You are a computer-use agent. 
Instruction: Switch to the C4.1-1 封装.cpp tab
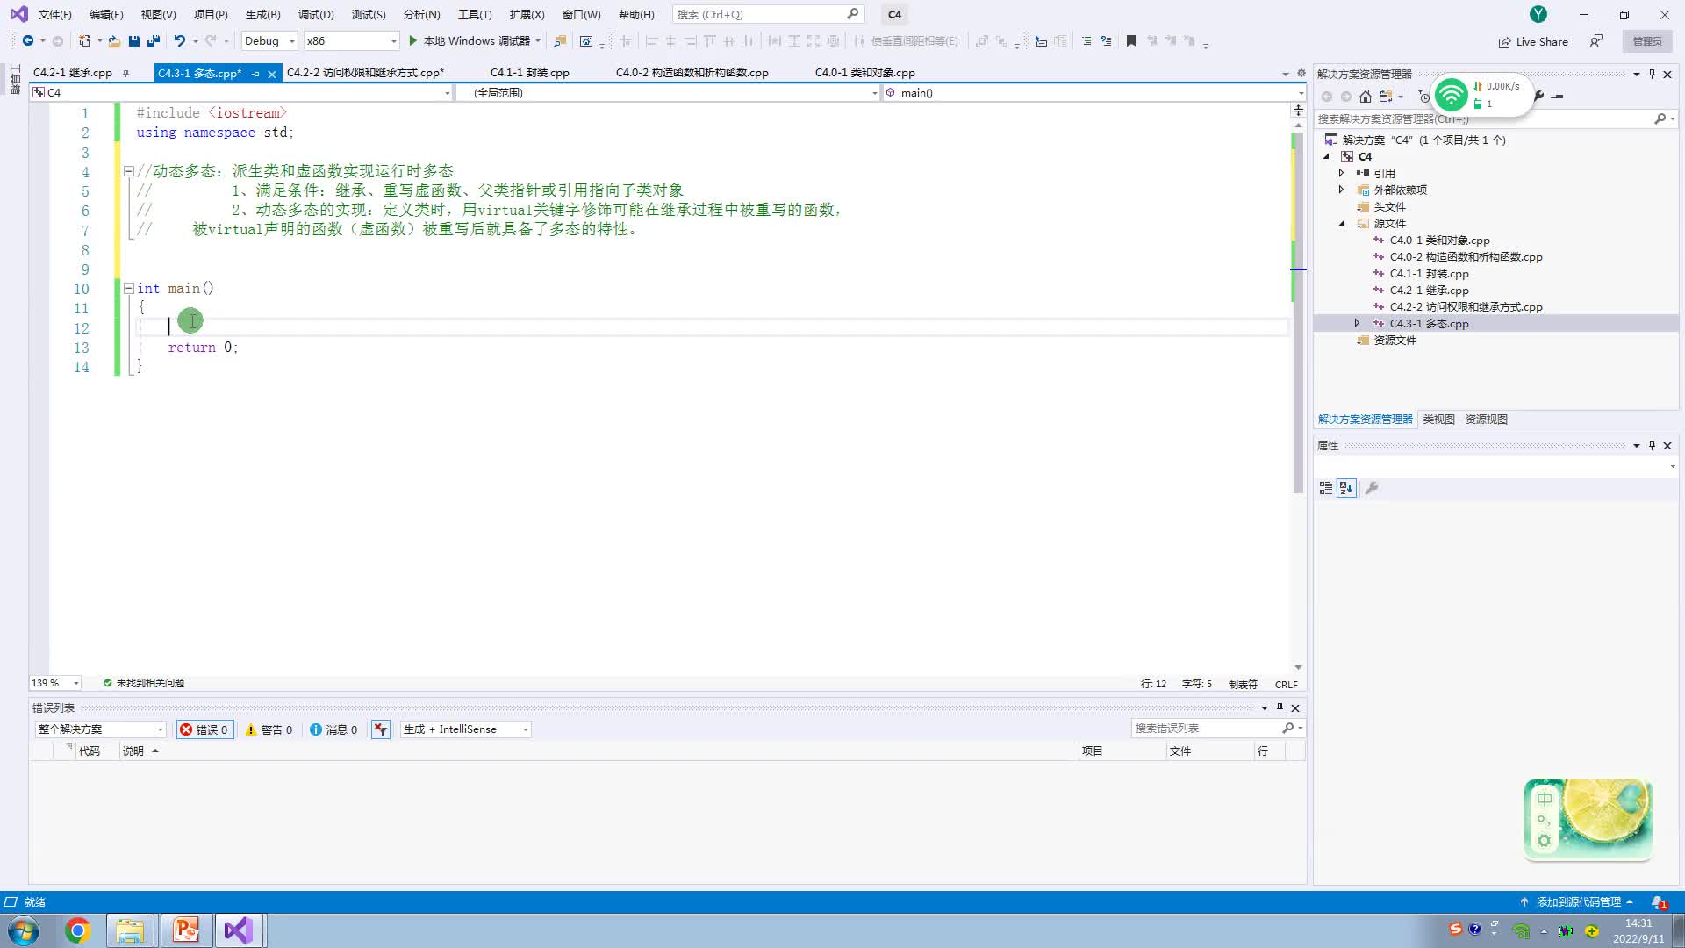(530, 73)
